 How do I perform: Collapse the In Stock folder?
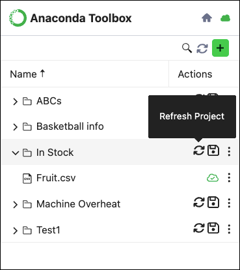click(15, 153)
